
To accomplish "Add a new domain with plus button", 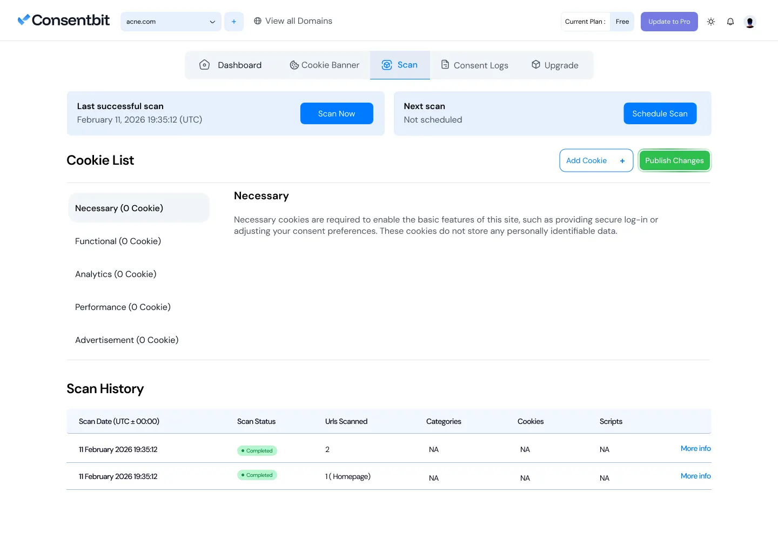I will click(x=234, y=22).
